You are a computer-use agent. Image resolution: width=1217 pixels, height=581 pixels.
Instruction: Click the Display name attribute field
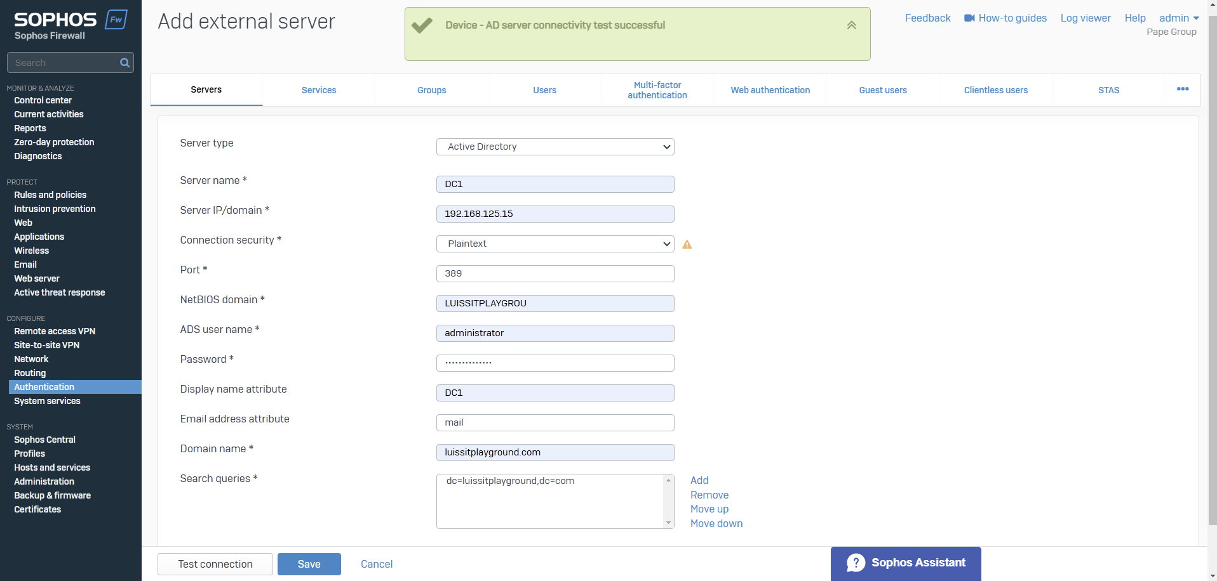click(x=555, y=393)
